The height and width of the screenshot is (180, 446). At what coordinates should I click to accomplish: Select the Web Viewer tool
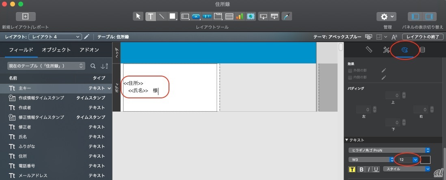[x=251, y=17]
